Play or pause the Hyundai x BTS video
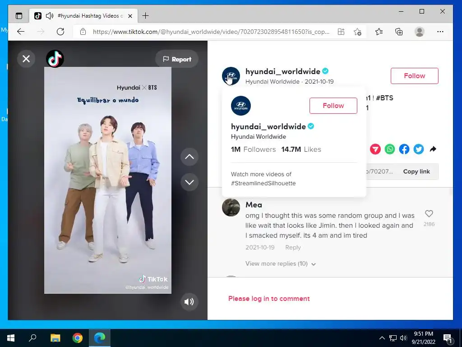Image resolution: width=462 pixels, height=347 pixels. pyautogui.click(x=107, y=180)
